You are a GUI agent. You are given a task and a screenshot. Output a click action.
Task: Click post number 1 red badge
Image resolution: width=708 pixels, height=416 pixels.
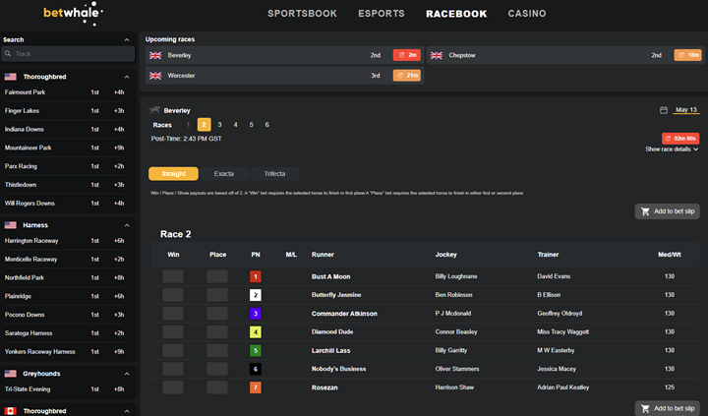pos(256,276)
